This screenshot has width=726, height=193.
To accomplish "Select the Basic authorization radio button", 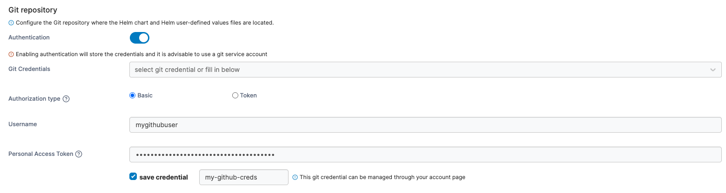I will (x=133, y=96).
